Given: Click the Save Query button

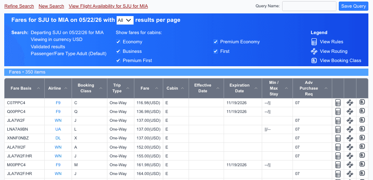Looking at the screenshot, I should [353, 6].
